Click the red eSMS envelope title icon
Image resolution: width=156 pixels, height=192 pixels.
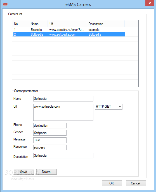point(5,4)
